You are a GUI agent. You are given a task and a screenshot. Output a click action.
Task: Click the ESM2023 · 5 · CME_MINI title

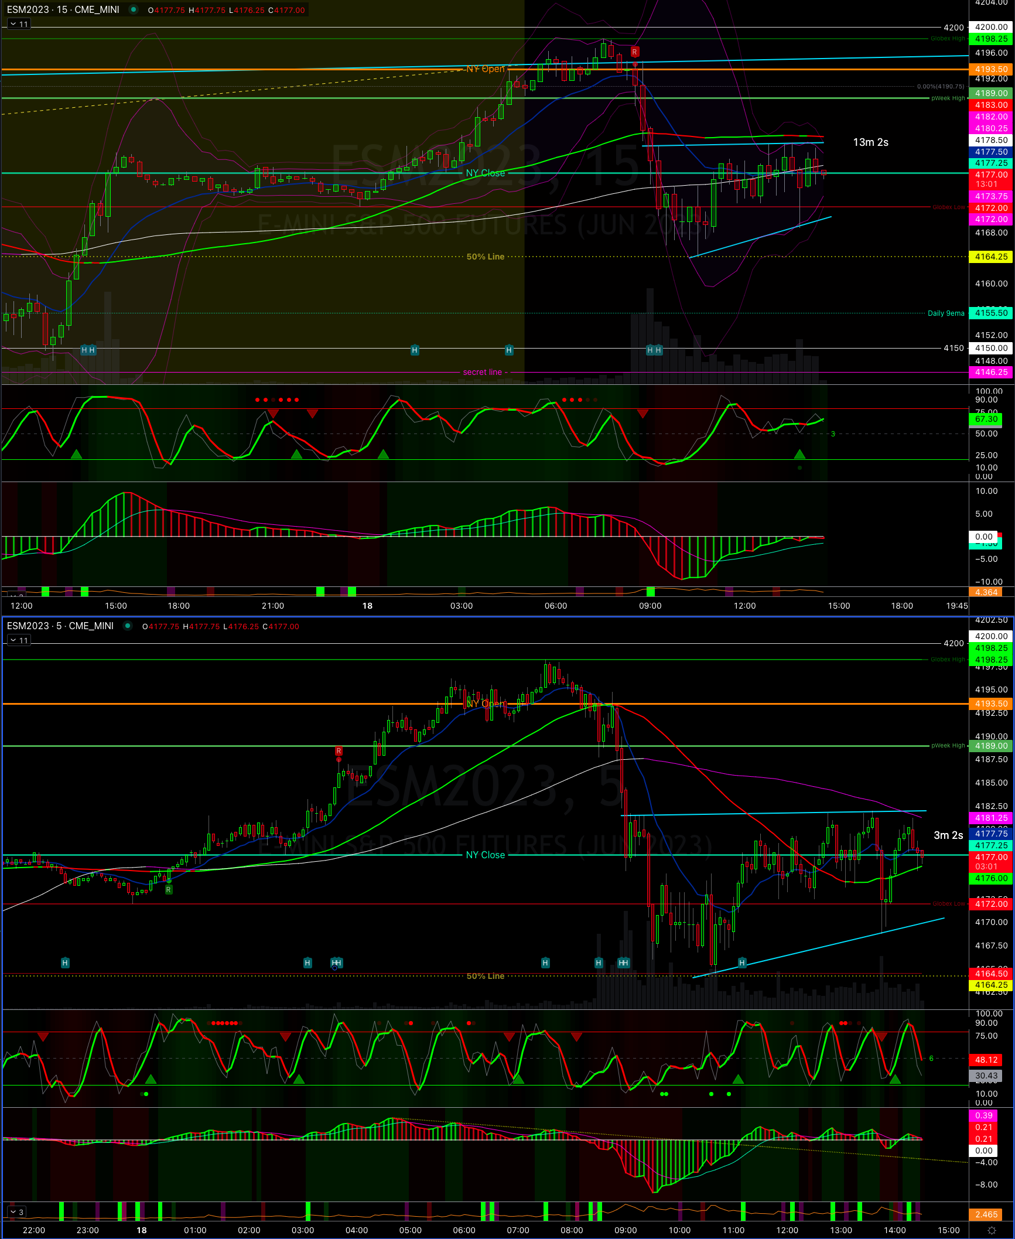(60, 626)
